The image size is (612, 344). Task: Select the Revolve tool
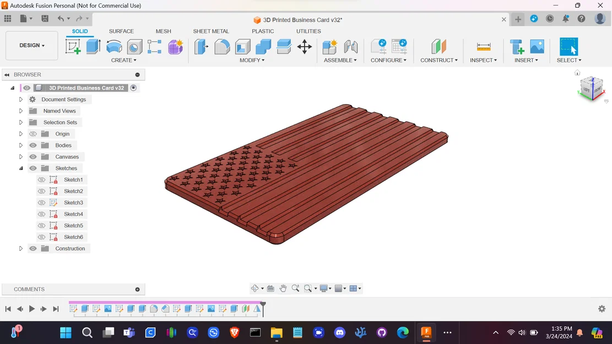pyautogui.click(x=114, y=47)
